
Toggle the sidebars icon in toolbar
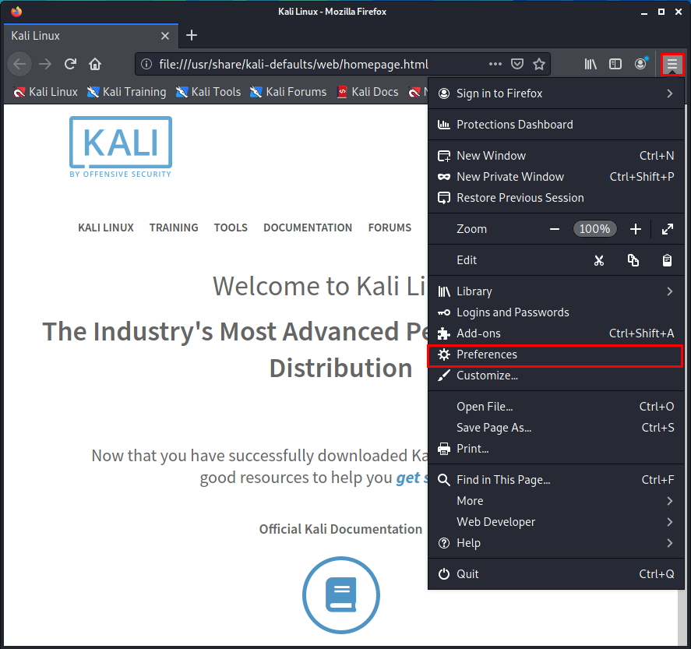click(x=615, y=65)
